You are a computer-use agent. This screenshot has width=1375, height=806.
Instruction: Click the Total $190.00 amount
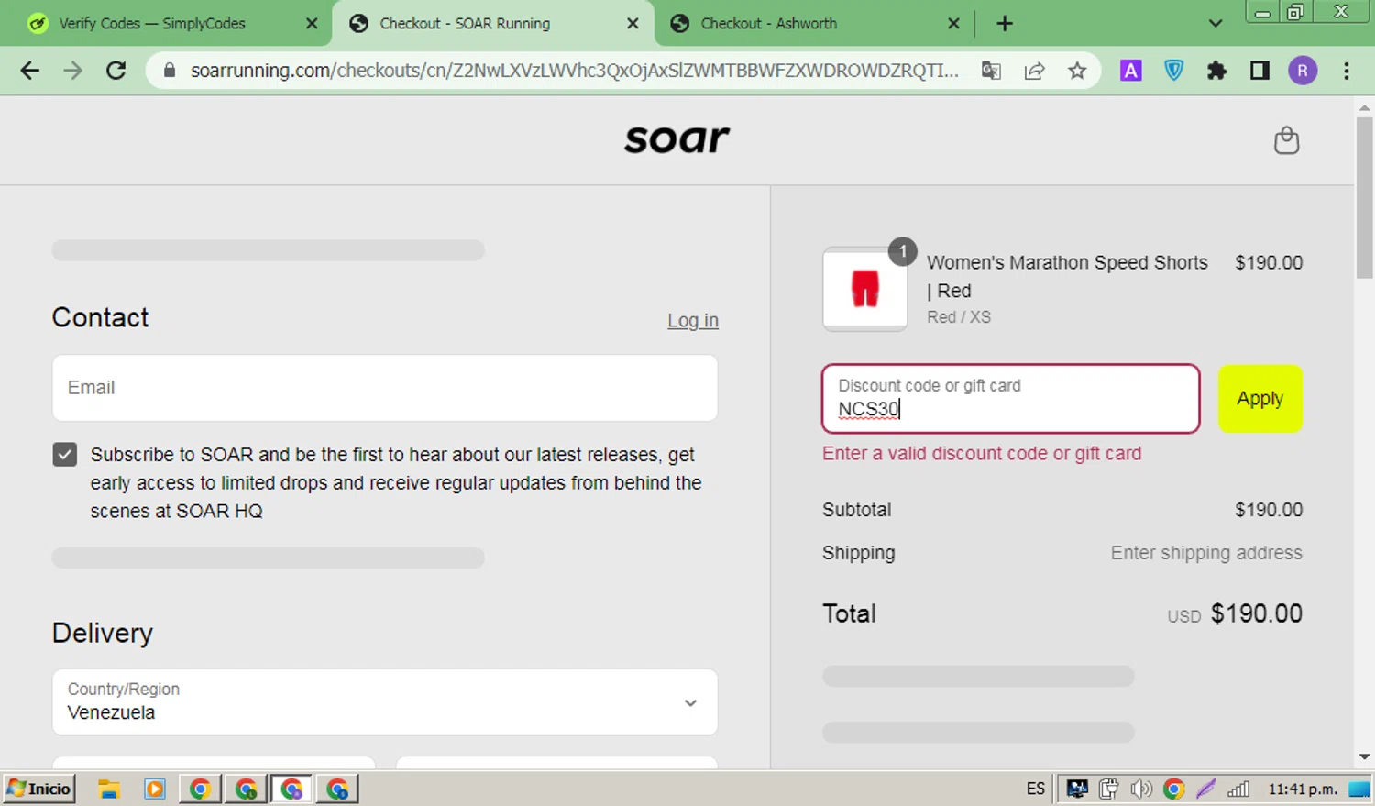pos(1257,613)
